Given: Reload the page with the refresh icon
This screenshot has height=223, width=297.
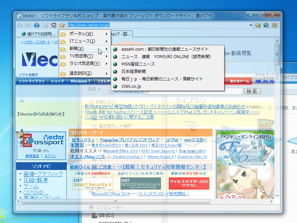Looking at the screenshot, I should coord(37,25).
